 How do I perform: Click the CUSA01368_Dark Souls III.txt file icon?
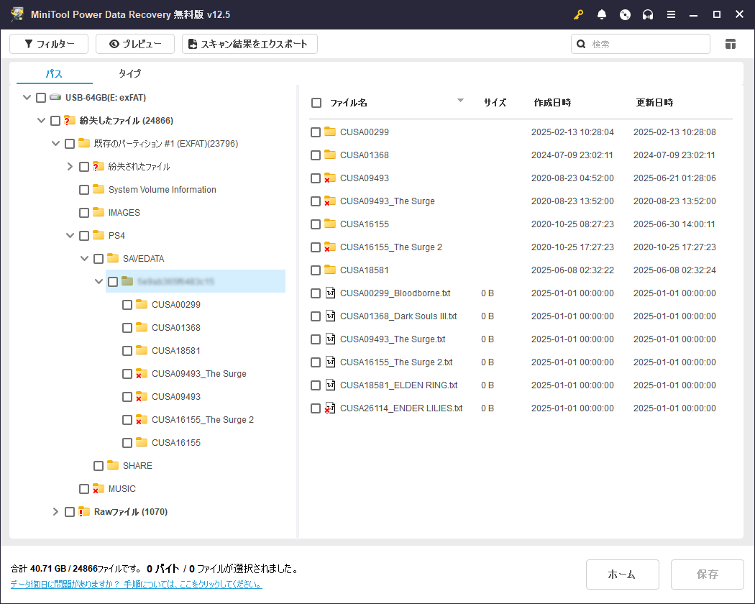click(330, 316)
